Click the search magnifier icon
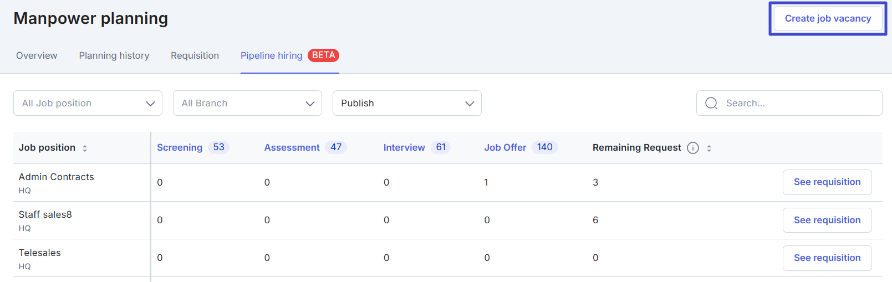The width and height of the screenshot is (892, 282). (711, 103)
